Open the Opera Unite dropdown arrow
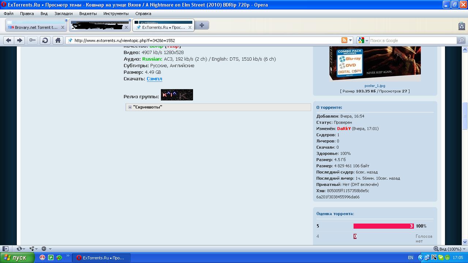The image size is (468, 263). coord(37,249)
